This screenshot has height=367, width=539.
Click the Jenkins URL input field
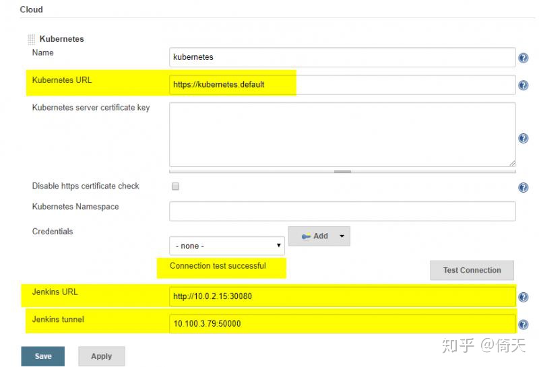coord(342,296)
